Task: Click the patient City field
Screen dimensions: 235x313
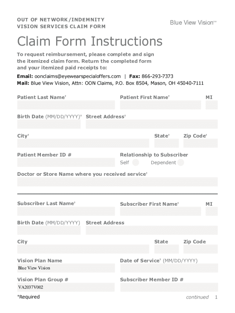Action: [83, 143]
